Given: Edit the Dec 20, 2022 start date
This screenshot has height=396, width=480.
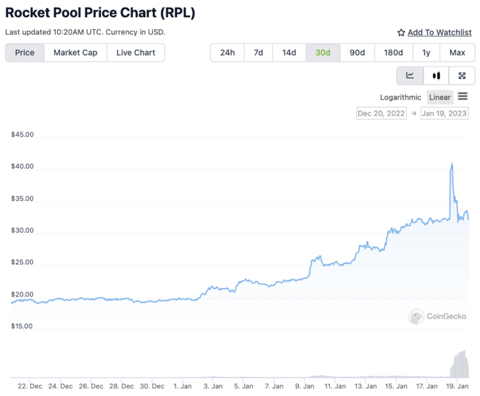Looking at the screenshot, I should 381,113.
